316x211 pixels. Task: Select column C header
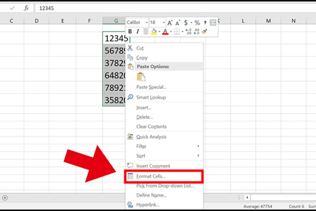click(12, 21)
